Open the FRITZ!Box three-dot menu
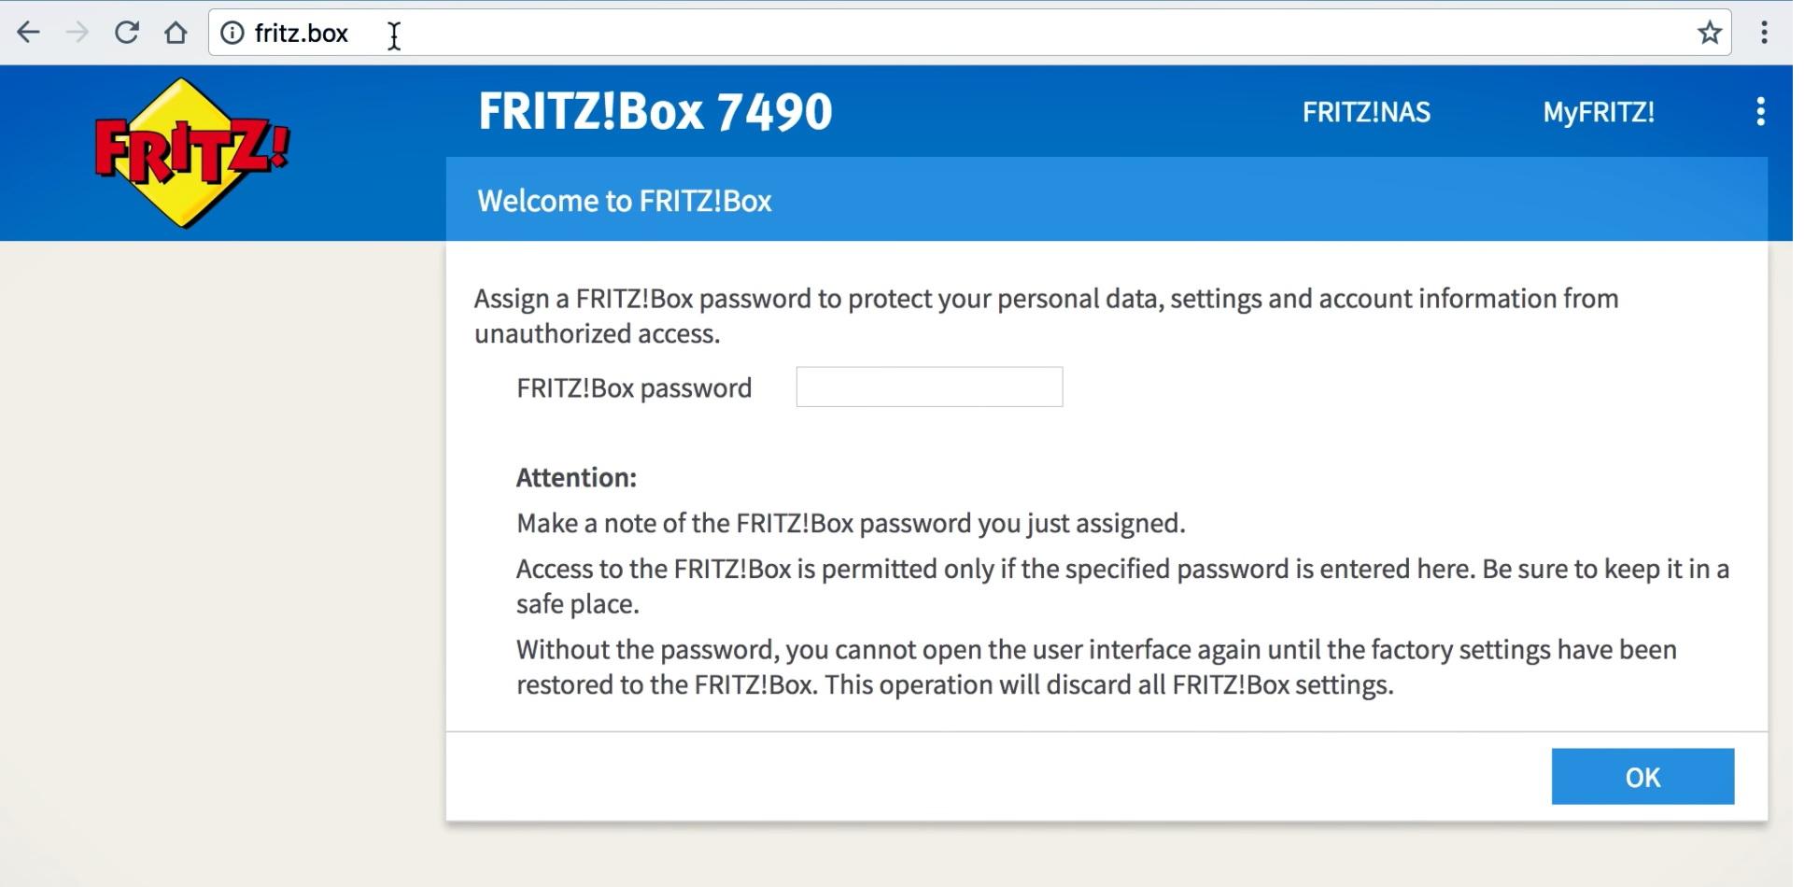 click(1760, 111)
